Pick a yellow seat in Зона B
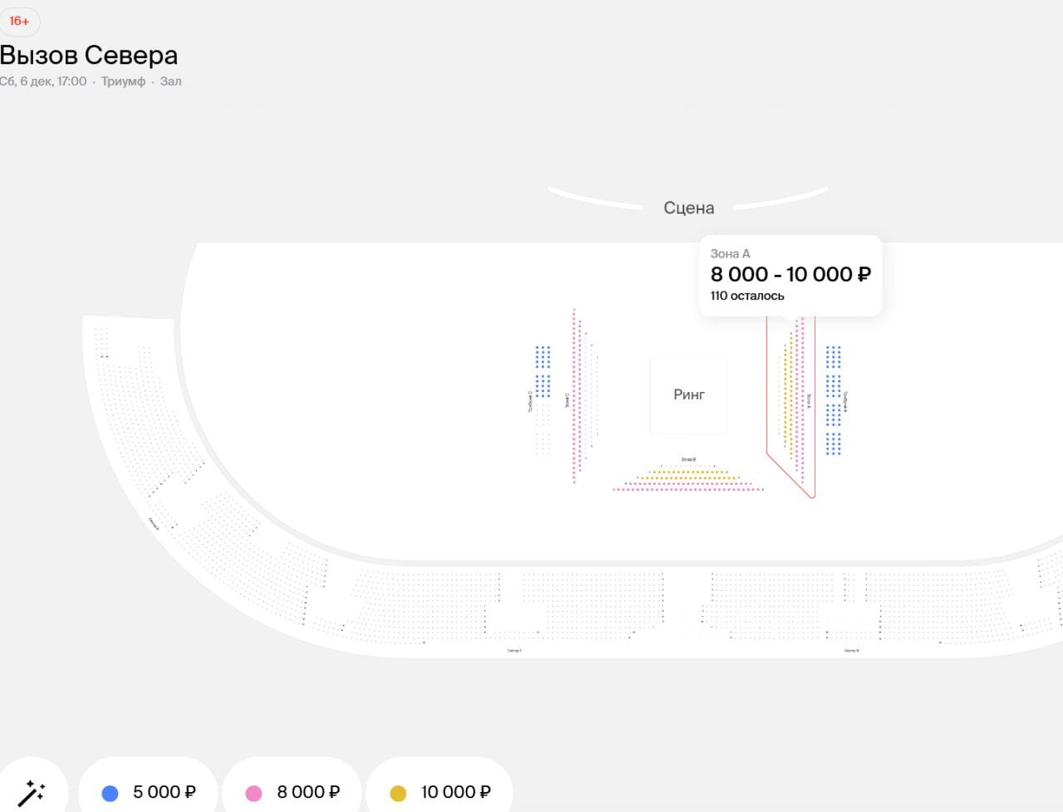The height and width of the screenshot is (812, 1063). (688, 477)
